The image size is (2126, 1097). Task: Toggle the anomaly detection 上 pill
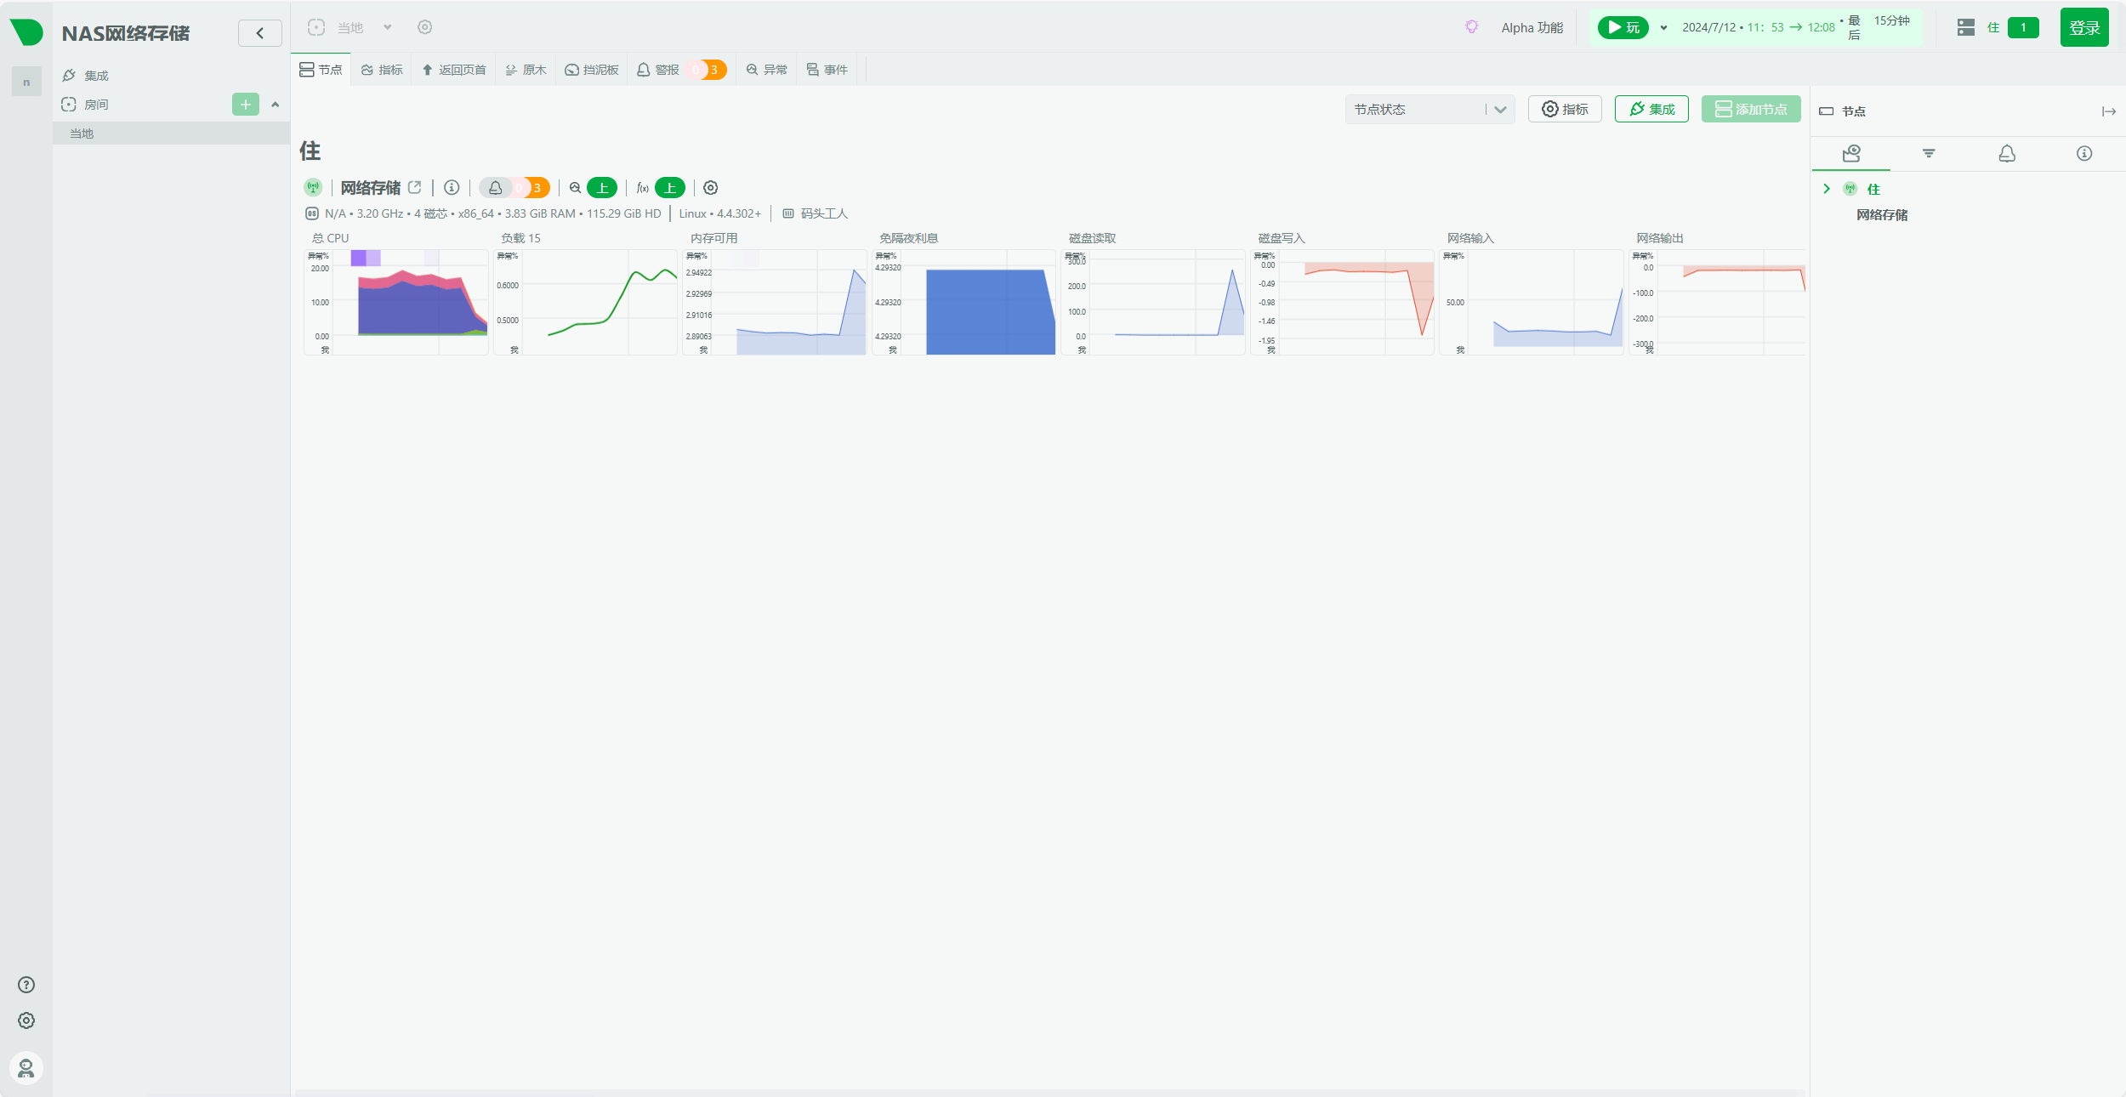pyautogui.click(x=602, y=188)
